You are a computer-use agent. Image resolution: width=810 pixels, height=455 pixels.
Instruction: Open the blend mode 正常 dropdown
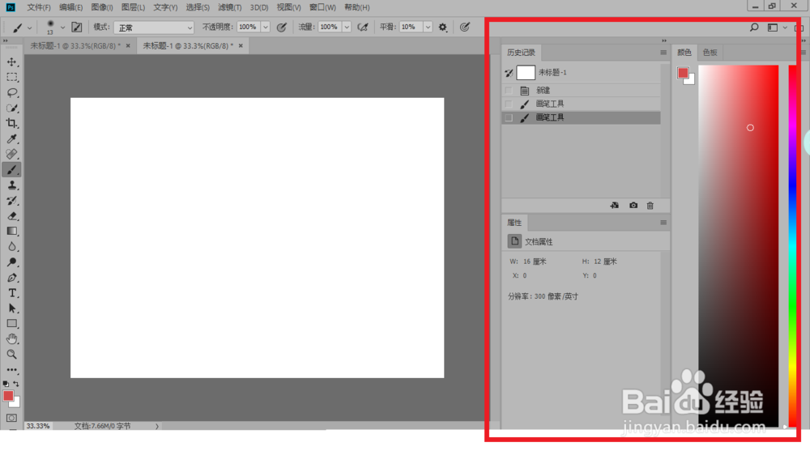pyautogui.click(x=154, y=28)
